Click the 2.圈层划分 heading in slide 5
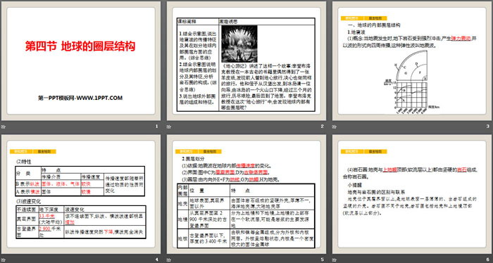 point(194,159)
